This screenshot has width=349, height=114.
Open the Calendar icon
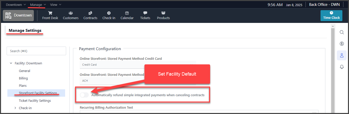coord(127,13)
